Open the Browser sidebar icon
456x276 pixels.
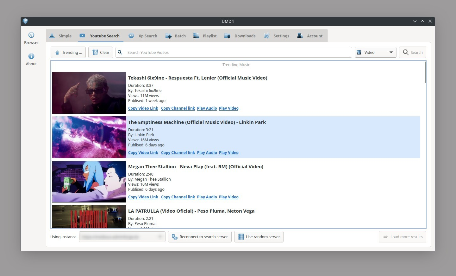coord(31,35)
